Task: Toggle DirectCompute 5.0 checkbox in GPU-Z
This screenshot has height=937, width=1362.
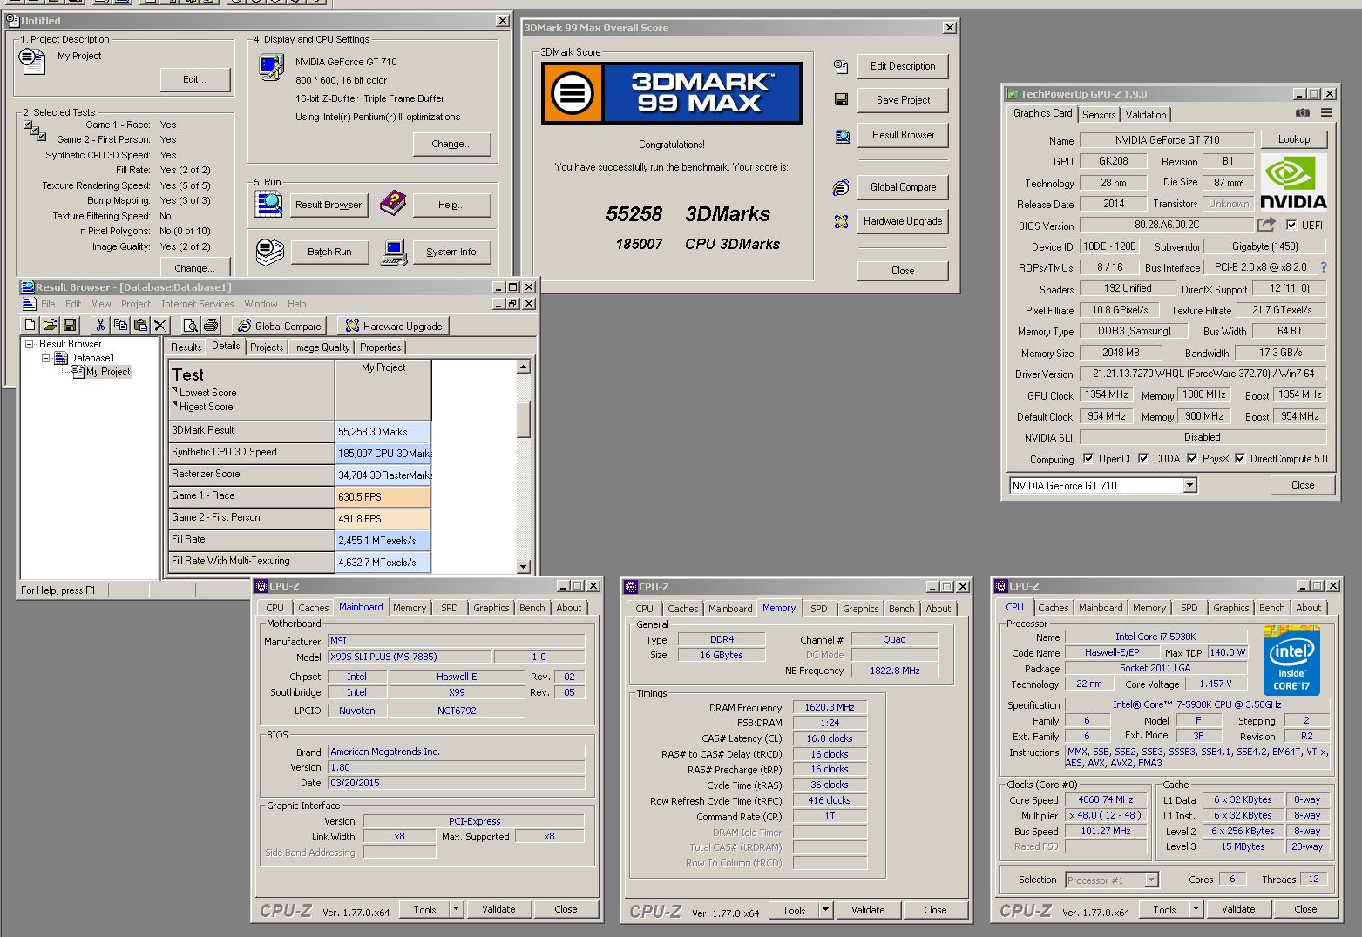Action: 1239,458
